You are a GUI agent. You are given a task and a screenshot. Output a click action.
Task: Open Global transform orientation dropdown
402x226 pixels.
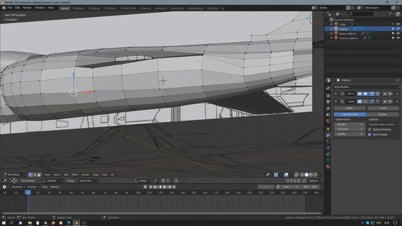[143, 181]
